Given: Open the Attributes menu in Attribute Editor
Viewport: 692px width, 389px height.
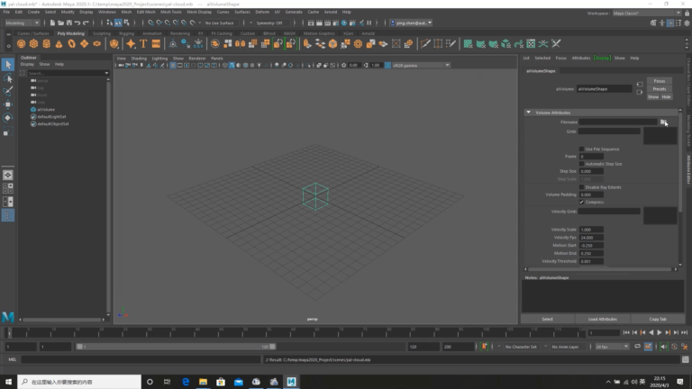Looking at the screenshot, I should pyautogui.click(x=581, y=59).
